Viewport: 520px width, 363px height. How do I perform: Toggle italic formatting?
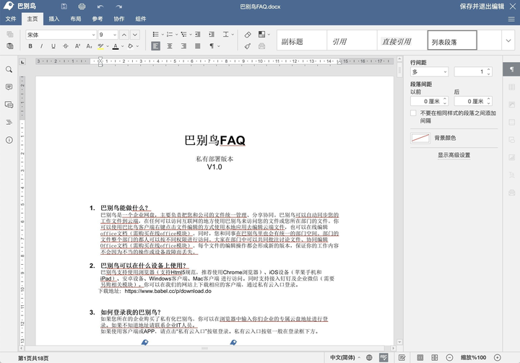pos(41,46)
